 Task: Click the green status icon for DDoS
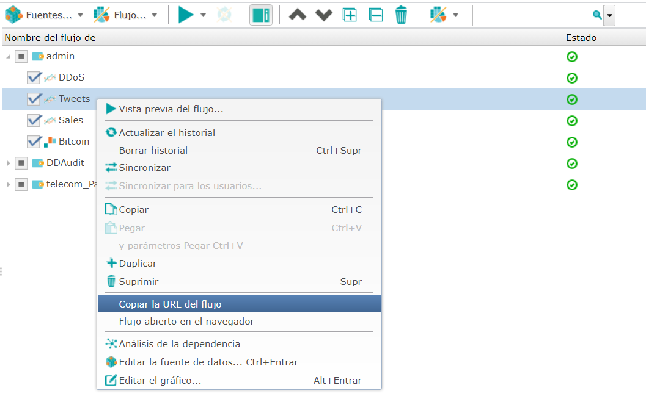coord(572,78)
